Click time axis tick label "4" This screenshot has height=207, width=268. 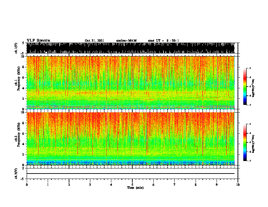111,185
